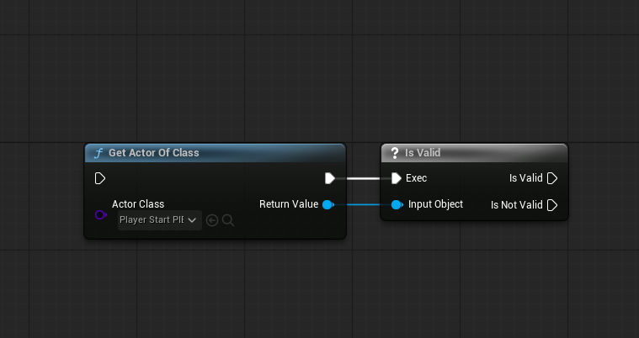Screen dimensions: 639x338
Task: Click the Actor Class label
Action: (x=138, y=204)
